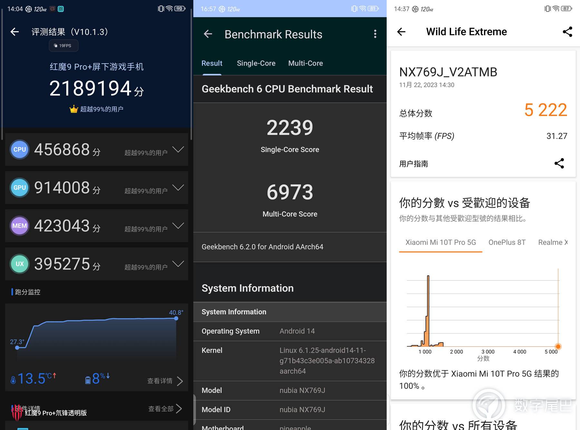The image size is (580, 430).
Task: Tap the 31.27 average FPS value
Action: tap(557, 136)
